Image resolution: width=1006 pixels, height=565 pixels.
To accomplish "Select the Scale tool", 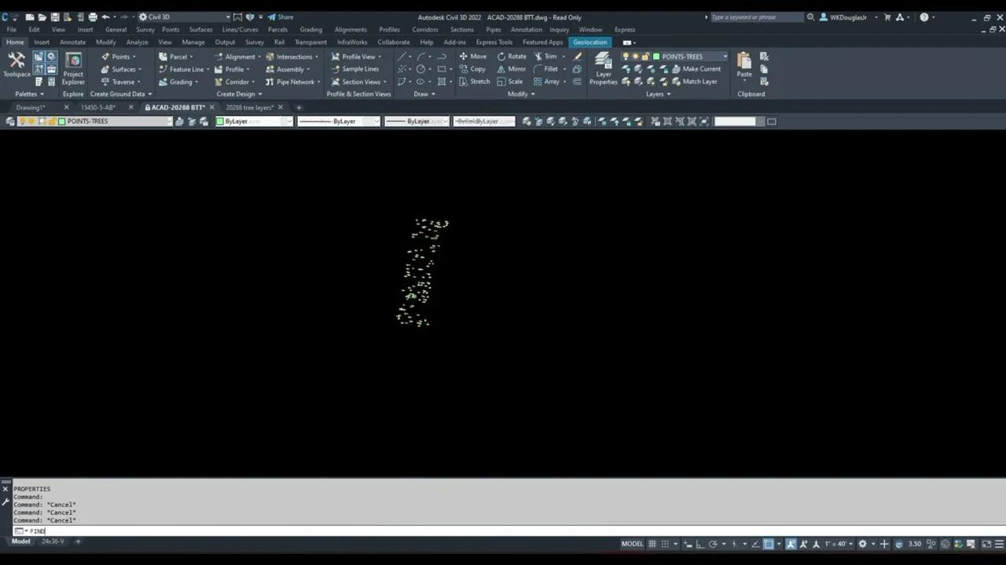I will pyautogui.click(x=509, y=82).
